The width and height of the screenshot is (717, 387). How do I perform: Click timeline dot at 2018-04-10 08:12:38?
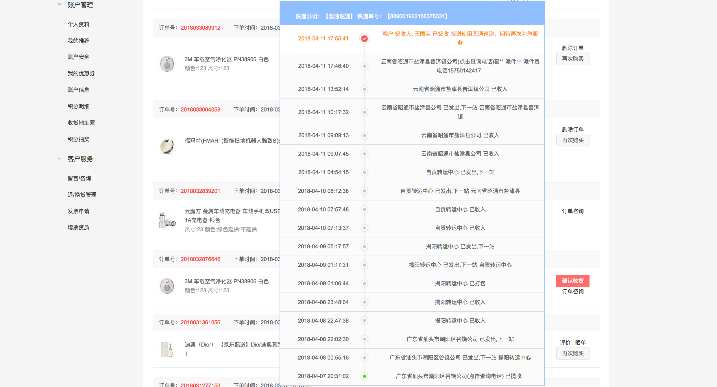[x=365, y=191]
